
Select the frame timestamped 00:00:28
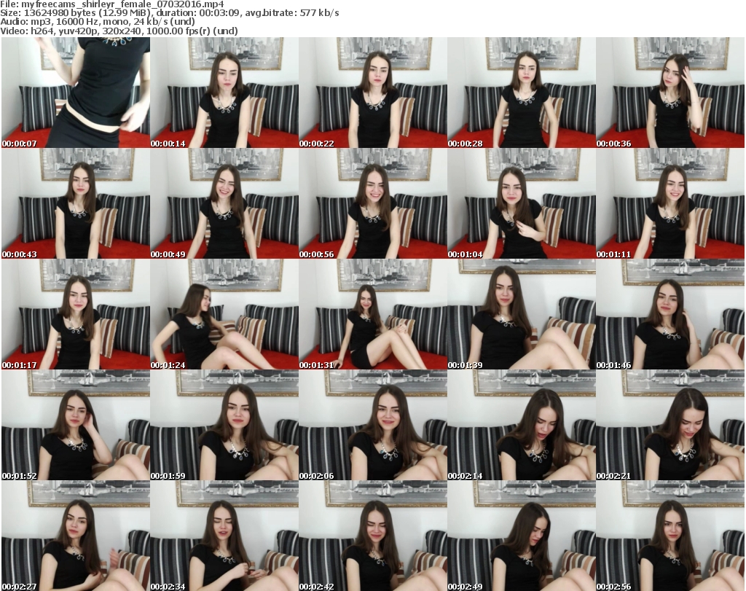(522, 93)
